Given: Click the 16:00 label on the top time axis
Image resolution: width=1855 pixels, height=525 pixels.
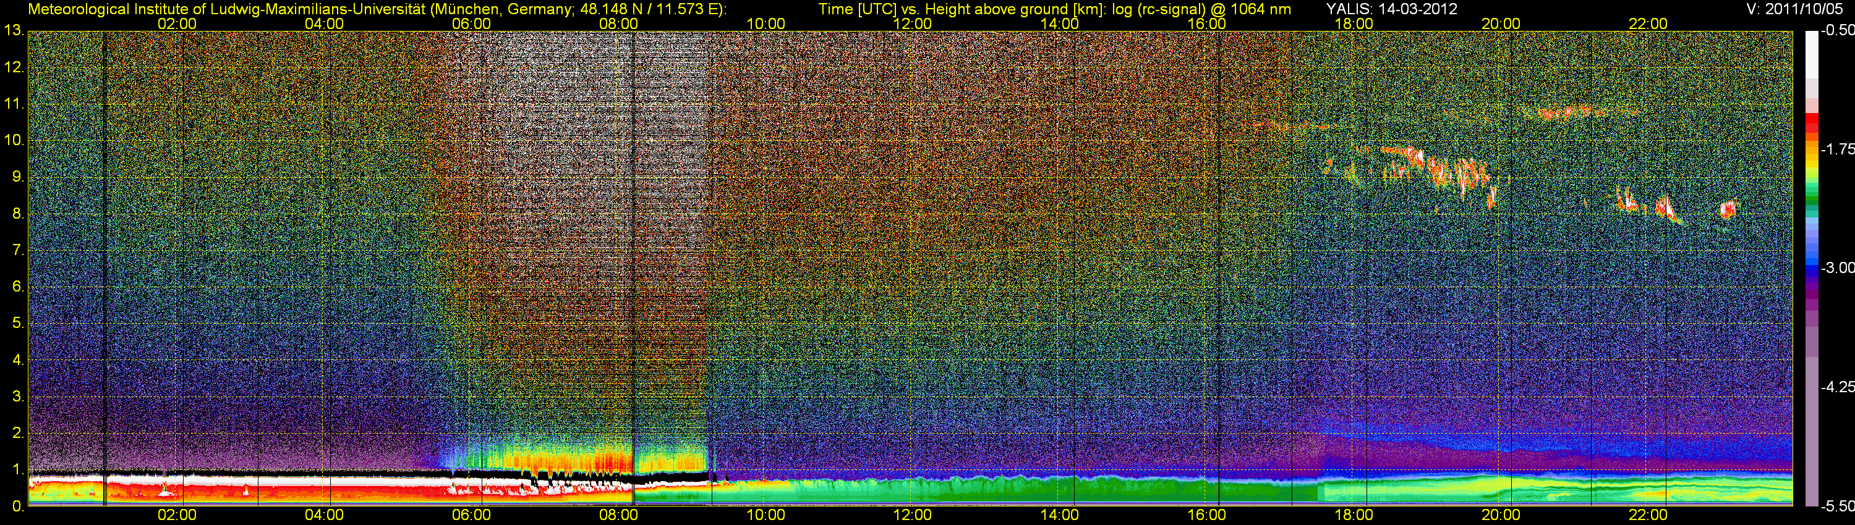Looking at the screenshot, I should pyautogui.click(x=1207, y=23).
